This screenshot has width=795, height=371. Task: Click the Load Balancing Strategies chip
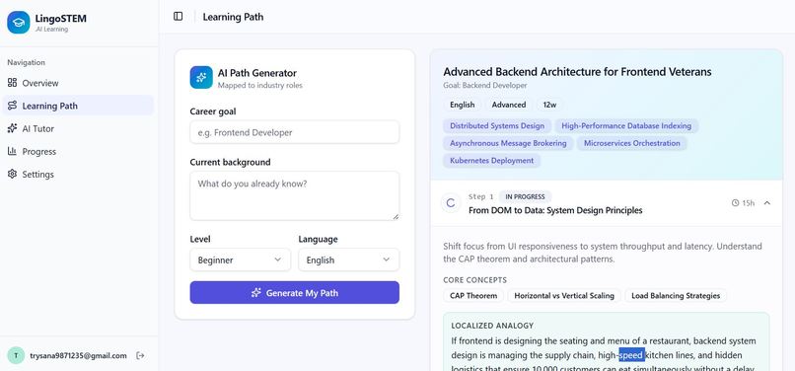pos(676,295)
